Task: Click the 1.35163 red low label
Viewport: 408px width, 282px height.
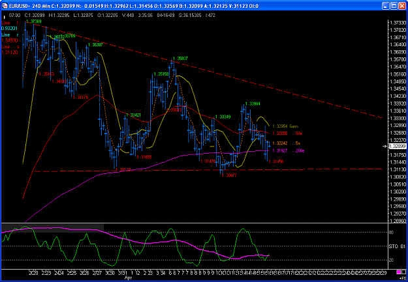Action: pyautogui.click(x=46, y=74)
